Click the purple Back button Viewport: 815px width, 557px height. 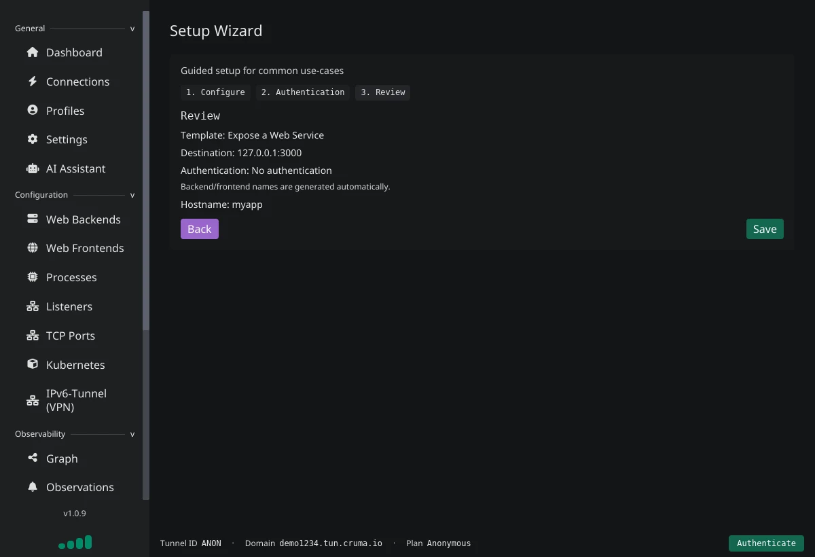point(200,229)
